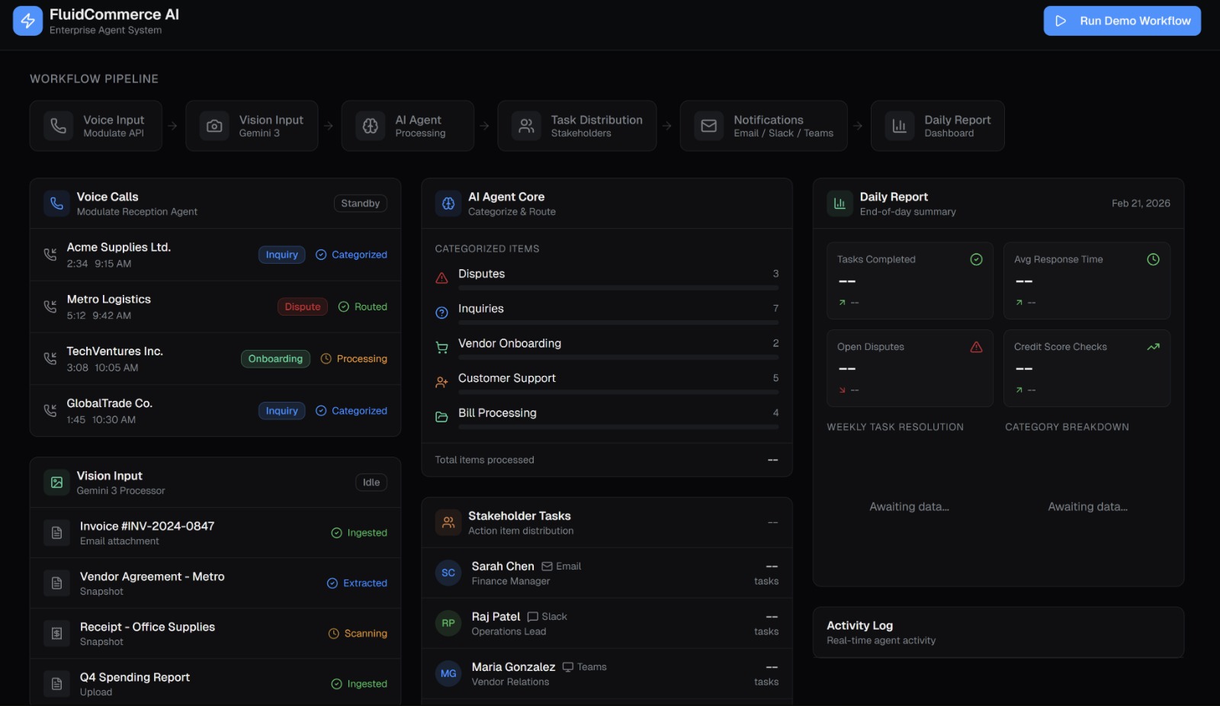Image resolution: width=1220 pixels, height=706 pixels.
Task: Click the bar chart icon in Daily Report step
Action: [x=900, y=126]
